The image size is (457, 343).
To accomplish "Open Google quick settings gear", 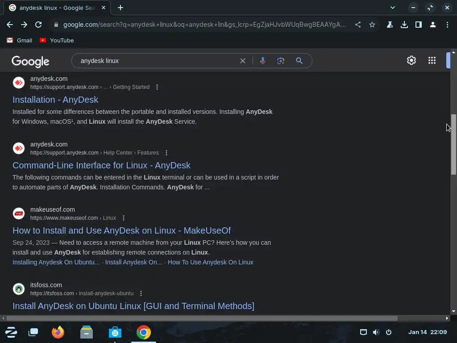I will click(x=411, y=60).
